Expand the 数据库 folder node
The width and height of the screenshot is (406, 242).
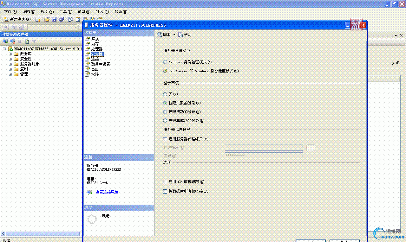click(x=10, y=54)
